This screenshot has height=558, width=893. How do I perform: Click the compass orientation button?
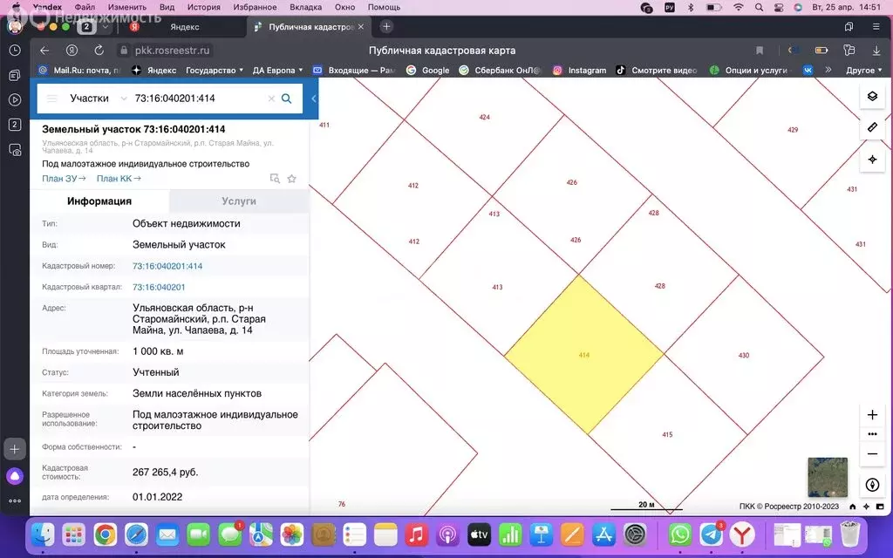(x=872, y=485)
